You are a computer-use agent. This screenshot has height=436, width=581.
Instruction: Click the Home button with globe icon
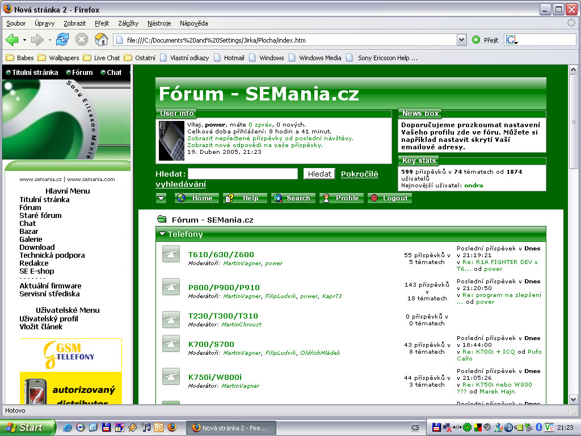197,198
